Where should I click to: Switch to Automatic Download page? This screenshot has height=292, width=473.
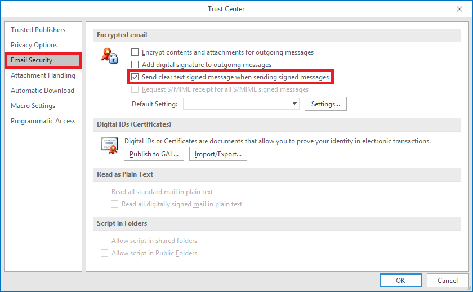[42, 91]
